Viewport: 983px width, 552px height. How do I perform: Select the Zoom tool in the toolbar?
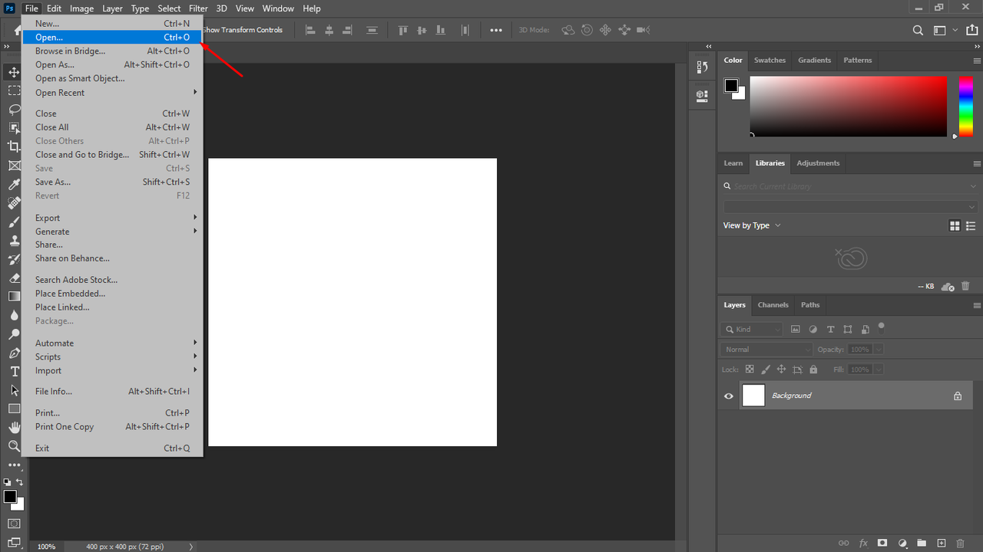pyautogui.click(x=14, y=445)
